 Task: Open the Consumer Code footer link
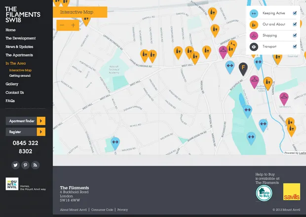tap(102, 210)
